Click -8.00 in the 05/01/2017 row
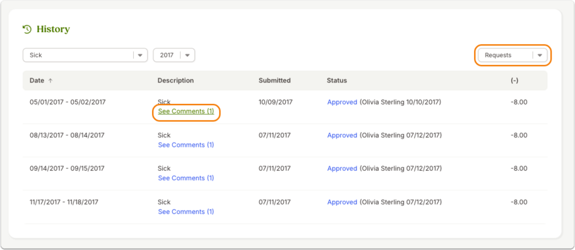 tap(519, 103)
